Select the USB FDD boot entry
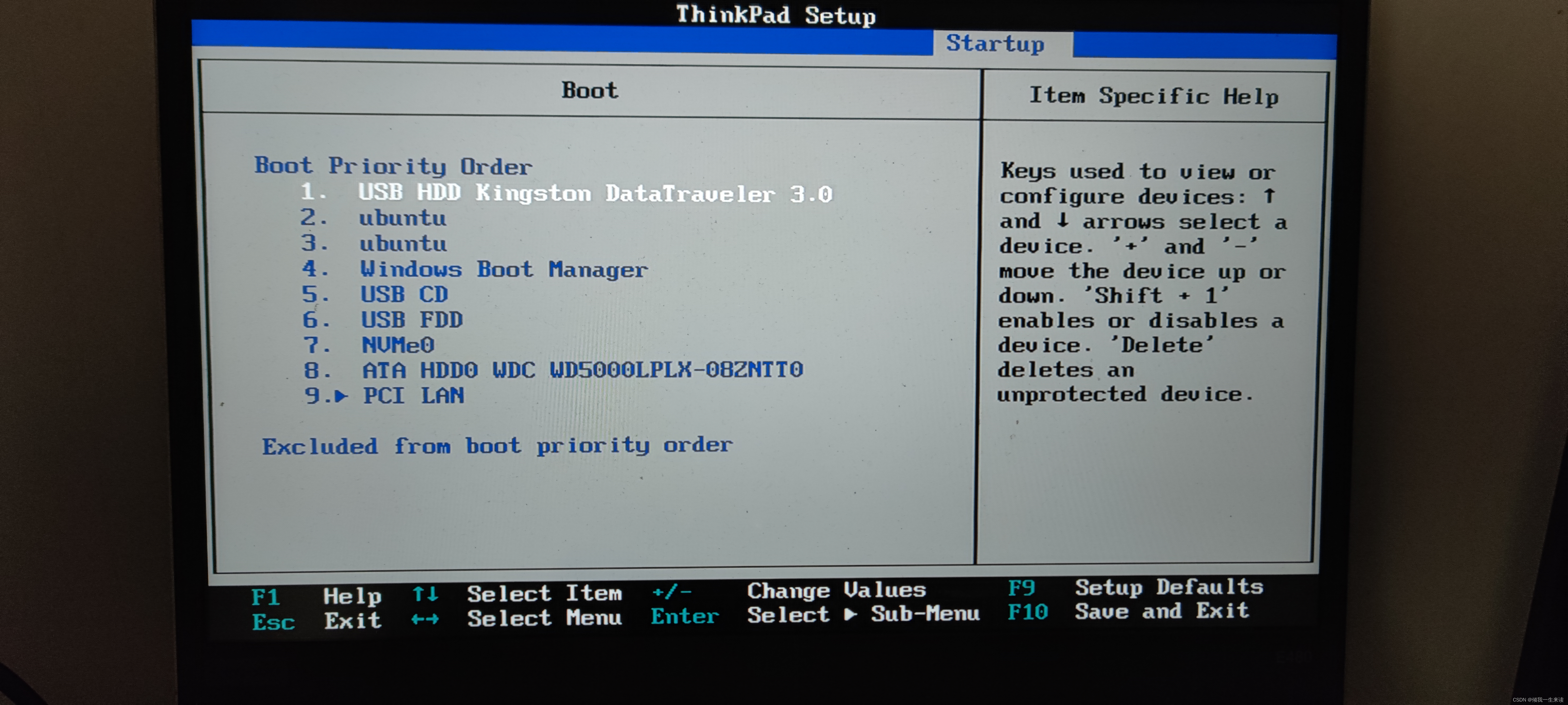This screenshot has width=1568, height=705. coord(412,320)
